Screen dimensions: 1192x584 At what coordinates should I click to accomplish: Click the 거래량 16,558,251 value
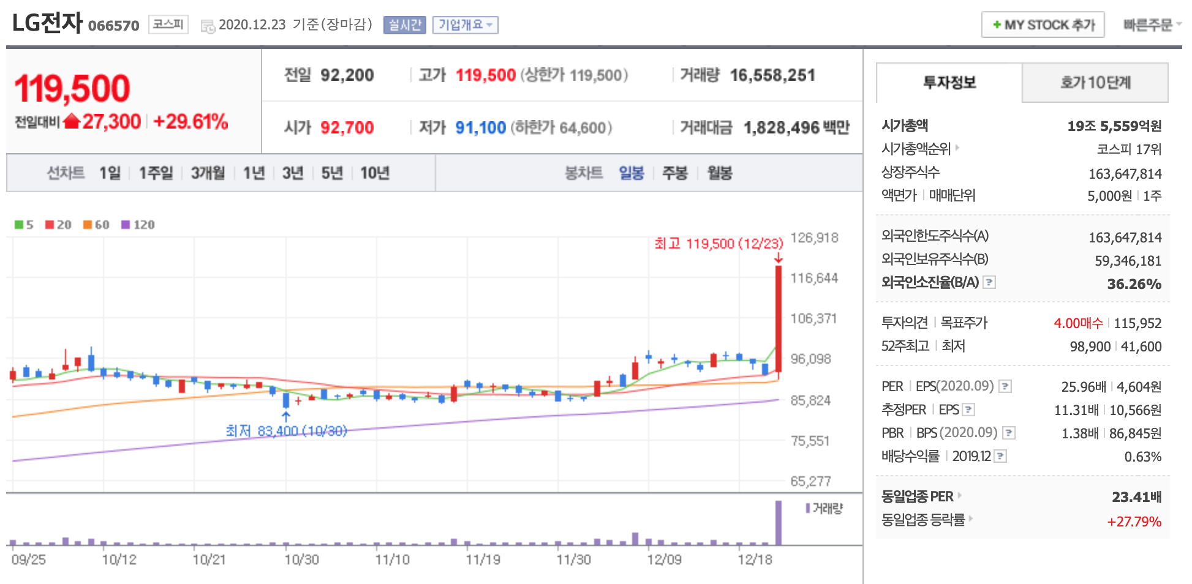[x=772, y=75]
